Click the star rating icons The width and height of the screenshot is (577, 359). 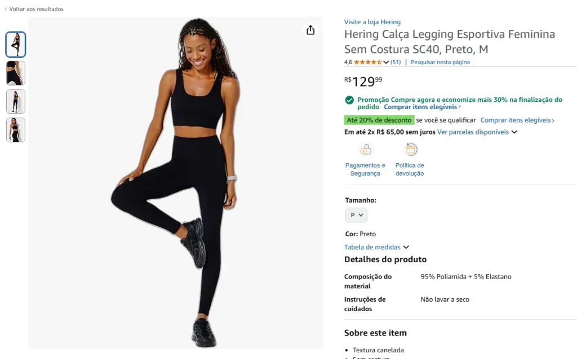click(367, 62)
